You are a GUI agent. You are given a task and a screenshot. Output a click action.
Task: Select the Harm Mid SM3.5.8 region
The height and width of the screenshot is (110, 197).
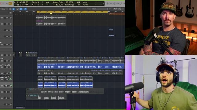pyautogui.click(x=73, y=85)
